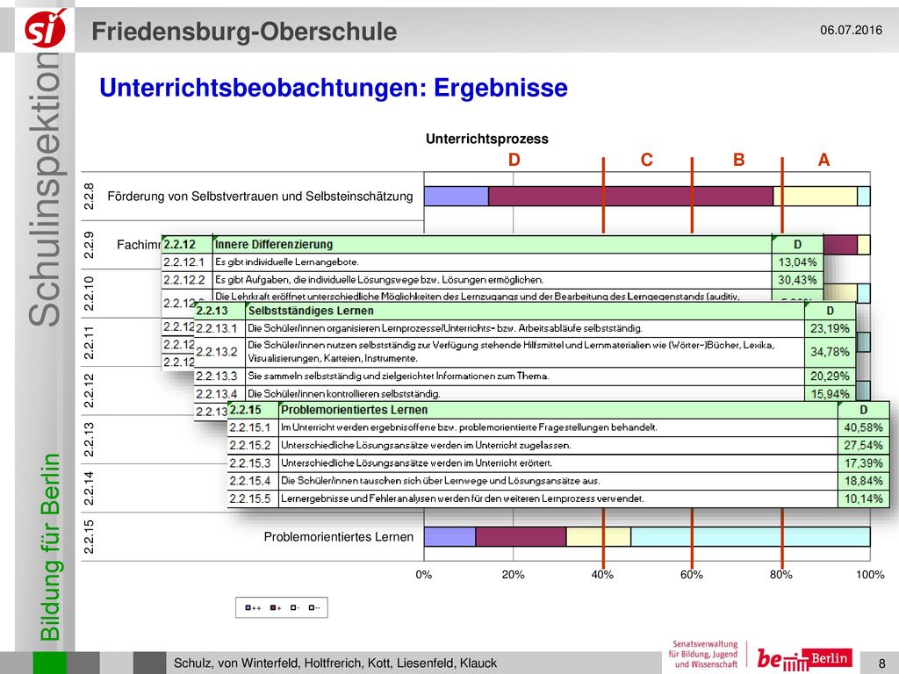Click the vertical 'Schulinspektion' sidebar text
Image resolution: width=899 pixels, height=674 pixels.
coord(45,190)
